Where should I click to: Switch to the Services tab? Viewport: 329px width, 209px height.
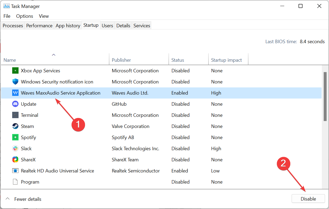point(142,26)
